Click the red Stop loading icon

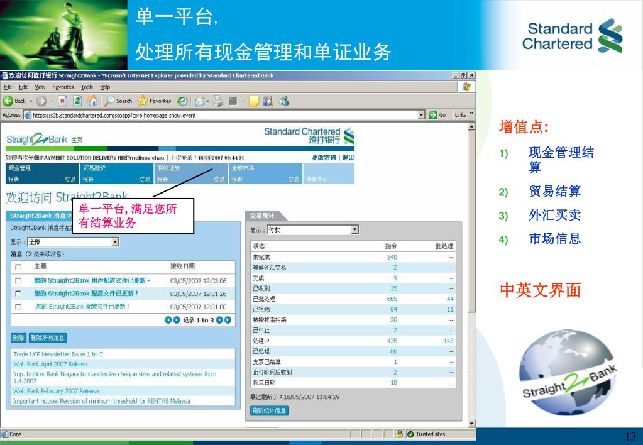point(62,101)
